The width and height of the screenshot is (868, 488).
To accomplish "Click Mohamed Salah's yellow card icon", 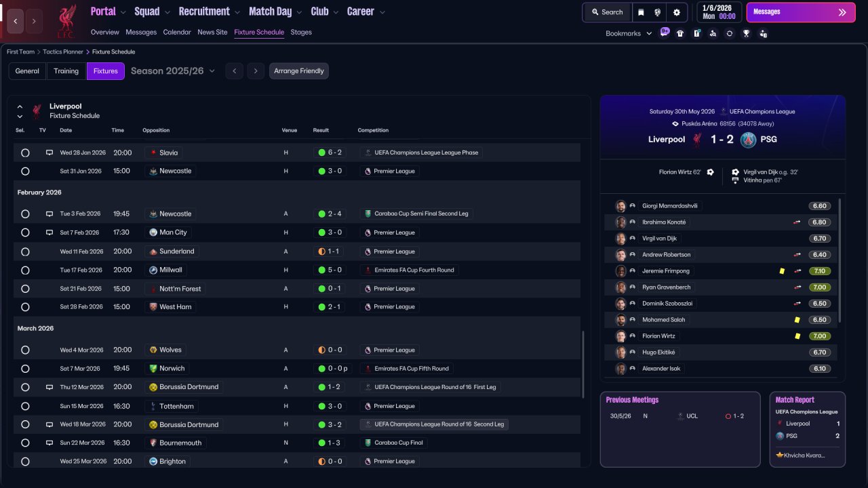I will (x=797, y=320).
